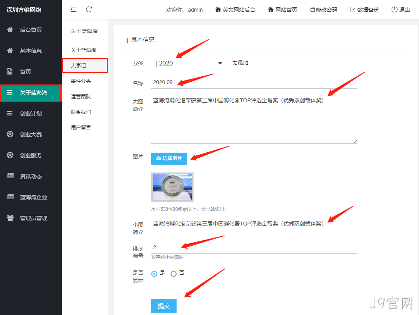Screen dimensions: 419x315
Task: Select 大事记 in the submenu
Action: [85, 65]
